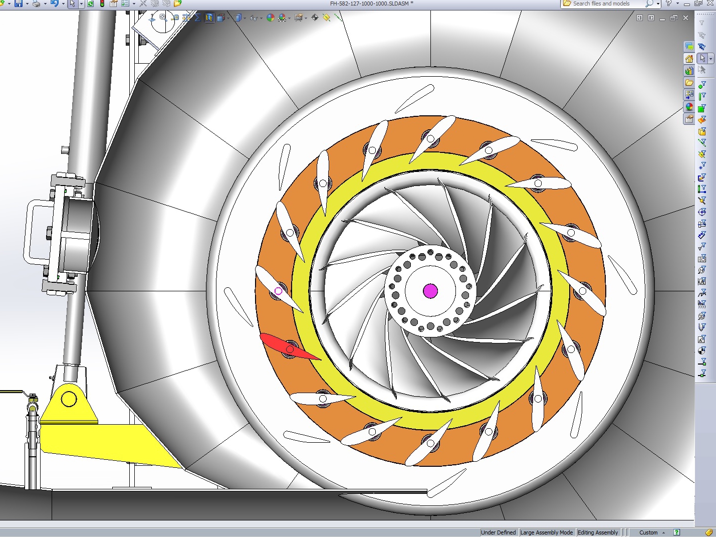Open the View Palette tab
The width and height of the screenshot is (716, 537).
tap(689, 95)
